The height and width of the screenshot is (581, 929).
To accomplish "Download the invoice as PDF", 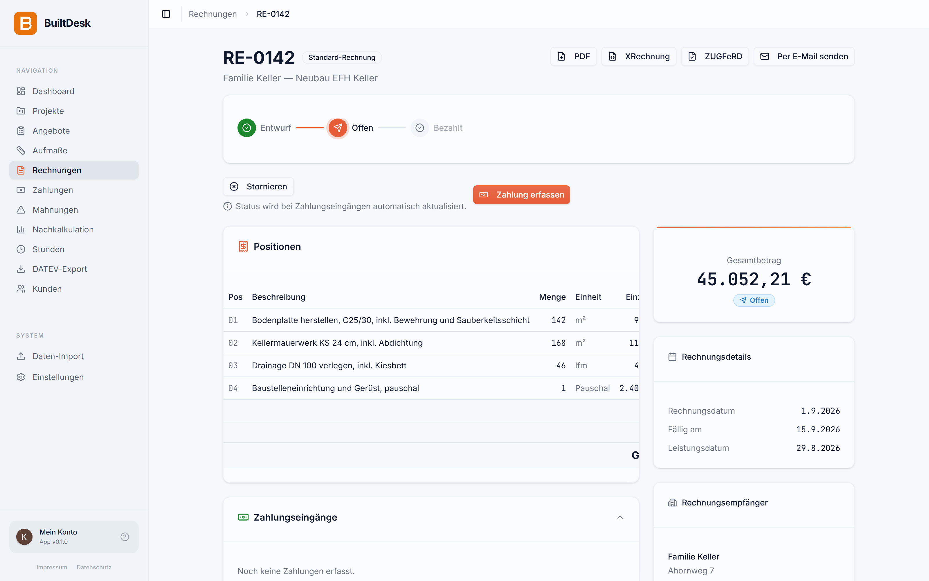I will (574, 56).
